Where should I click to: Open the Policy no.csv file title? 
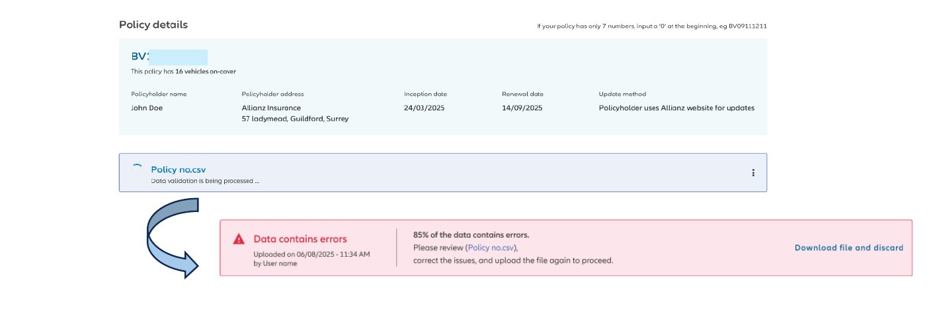pos(178,170)
